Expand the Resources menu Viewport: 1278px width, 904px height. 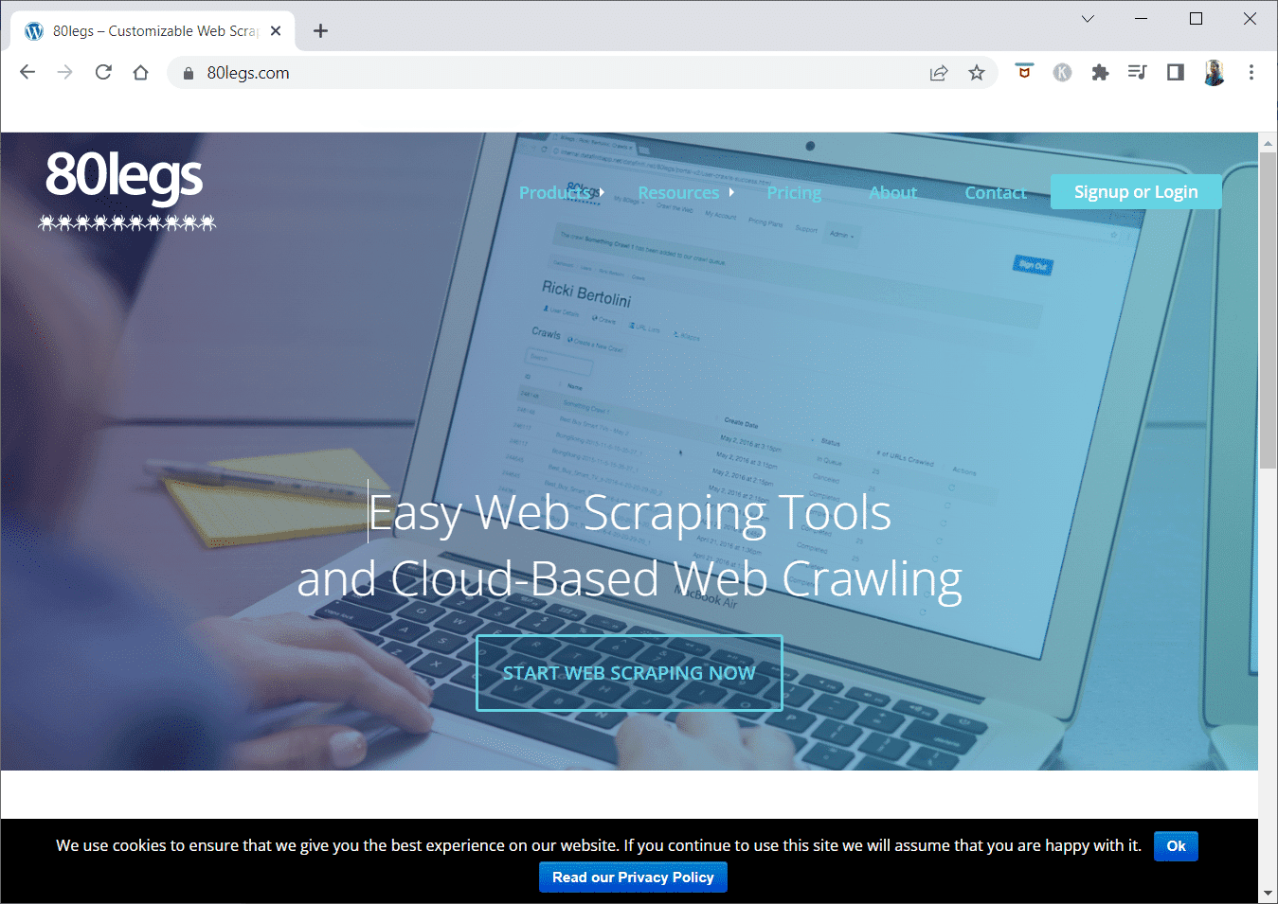tap(686, 192)
